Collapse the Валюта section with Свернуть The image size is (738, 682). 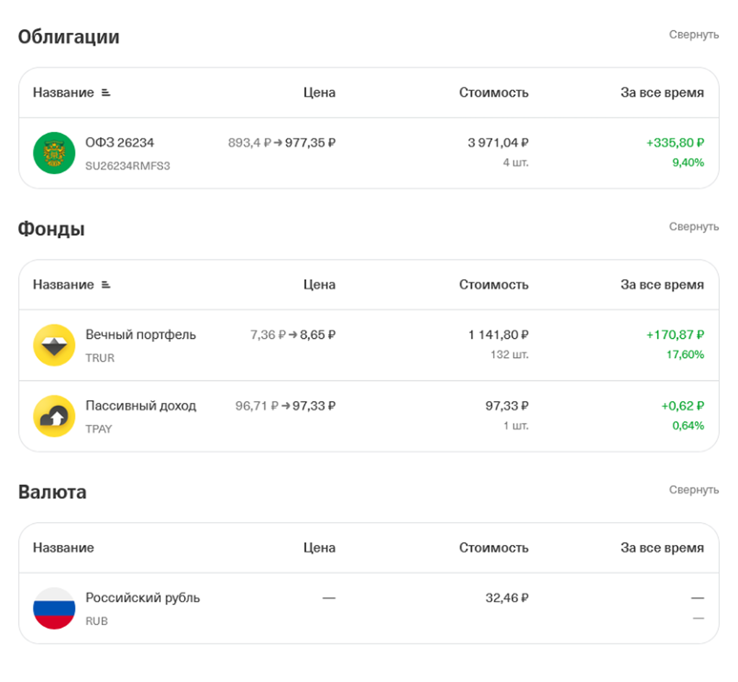click(x=693, y=489)
